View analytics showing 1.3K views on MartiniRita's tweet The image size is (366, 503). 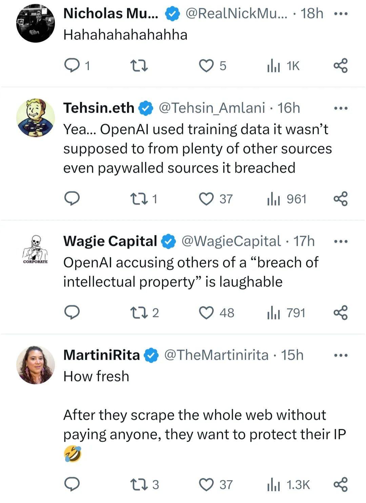288,485
